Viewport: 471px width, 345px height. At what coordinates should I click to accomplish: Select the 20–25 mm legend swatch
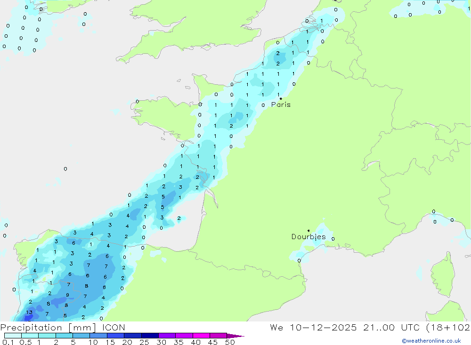click(x=133, y=336)
